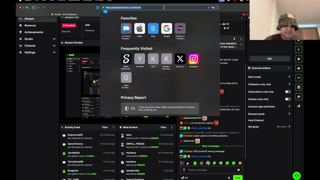The image size is (320, 180).
Task: Click AaronTrevino in Activity Feed
Action: (75, 144)
